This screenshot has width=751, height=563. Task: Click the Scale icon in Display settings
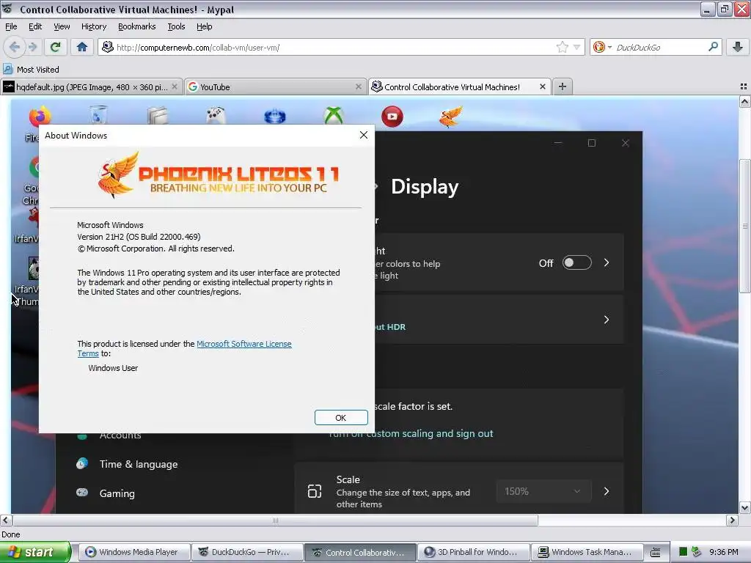314,491
